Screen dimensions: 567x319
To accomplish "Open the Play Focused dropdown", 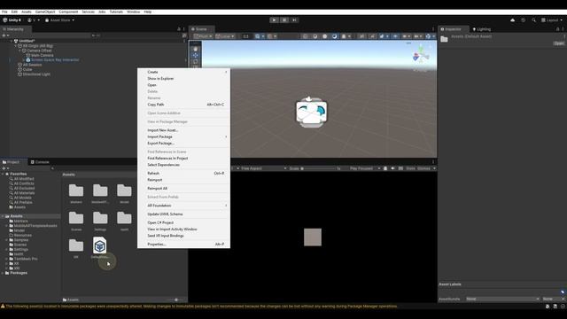I will (364, 168).
